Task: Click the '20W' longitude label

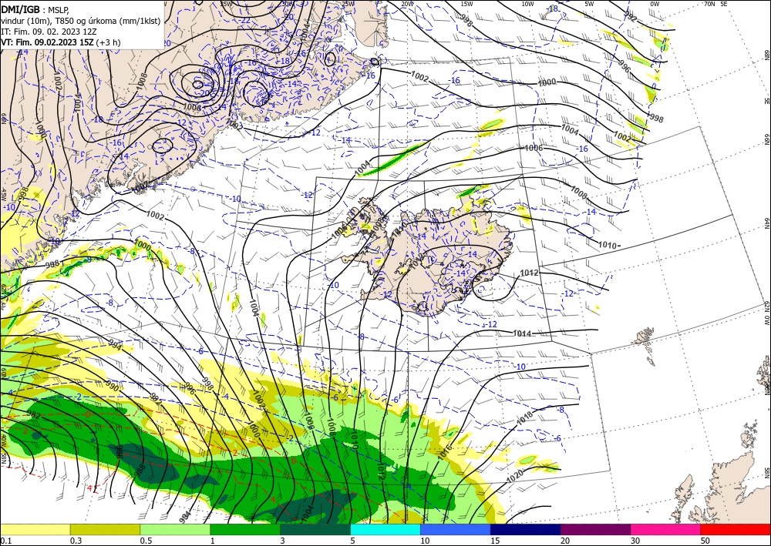Action: pos(407,4)
